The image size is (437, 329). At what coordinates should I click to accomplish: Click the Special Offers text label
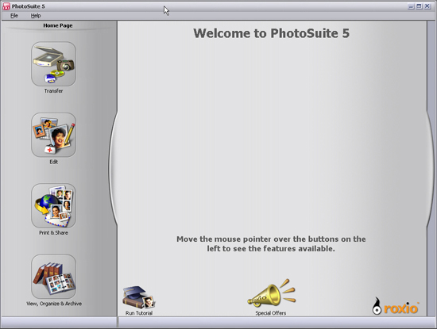(271, 313)
